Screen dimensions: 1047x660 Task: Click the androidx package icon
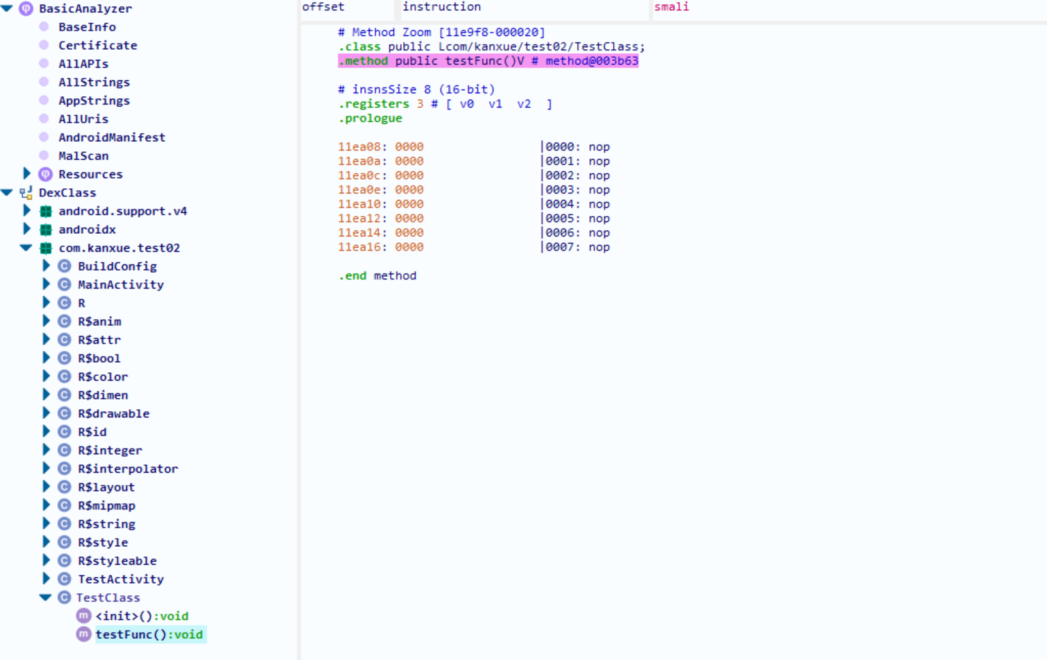click(x=46, y=230)
